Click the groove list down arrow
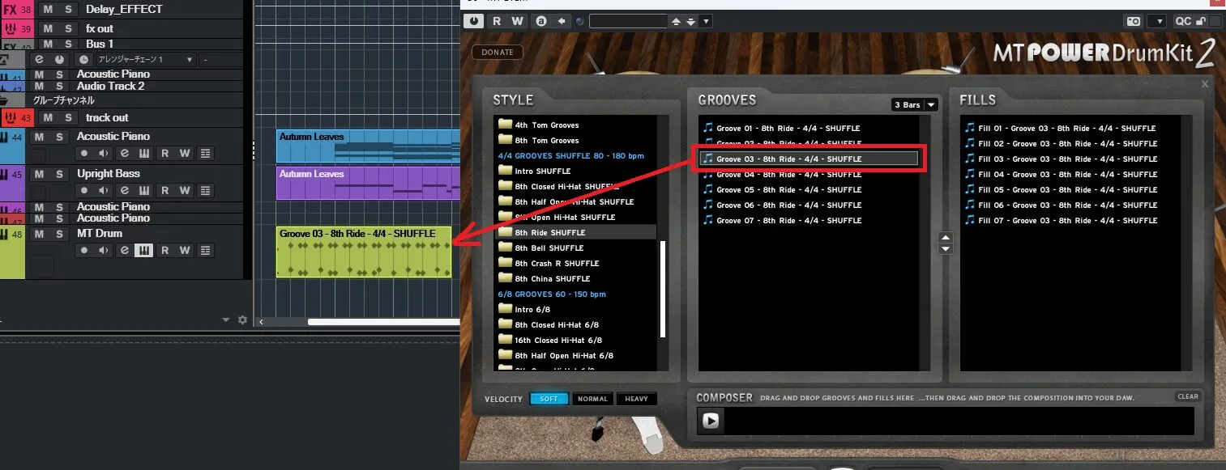1226x470 pixels. point(946,249)
